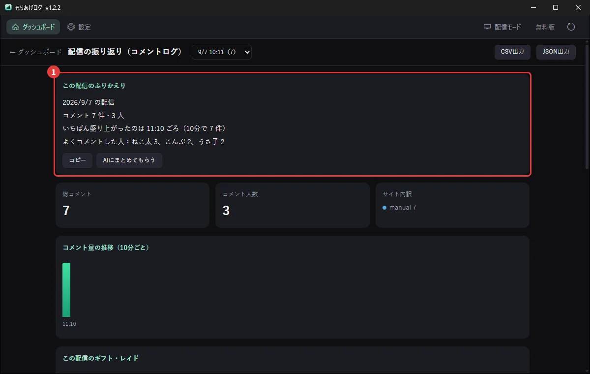
Task: Click the もりあげログ app logo icon
Action: point(8,7)
